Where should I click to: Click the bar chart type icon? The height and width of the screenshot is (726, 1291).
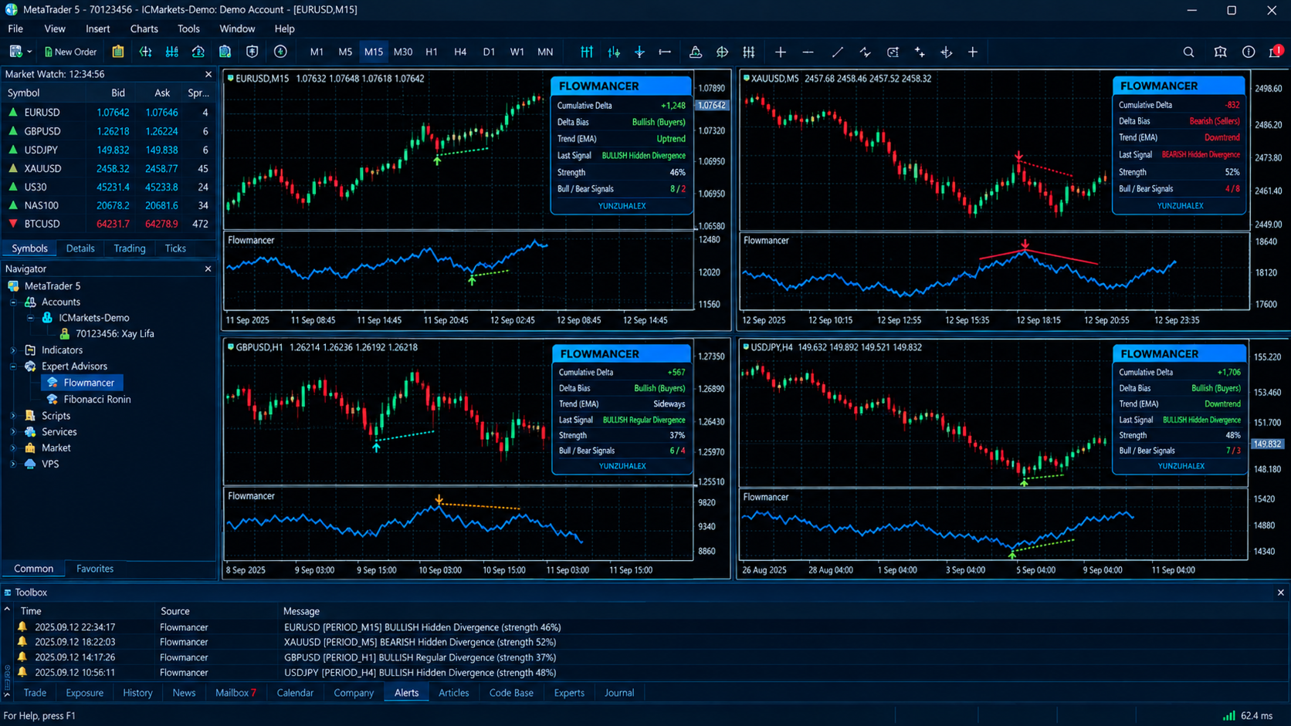coord(587,52)
